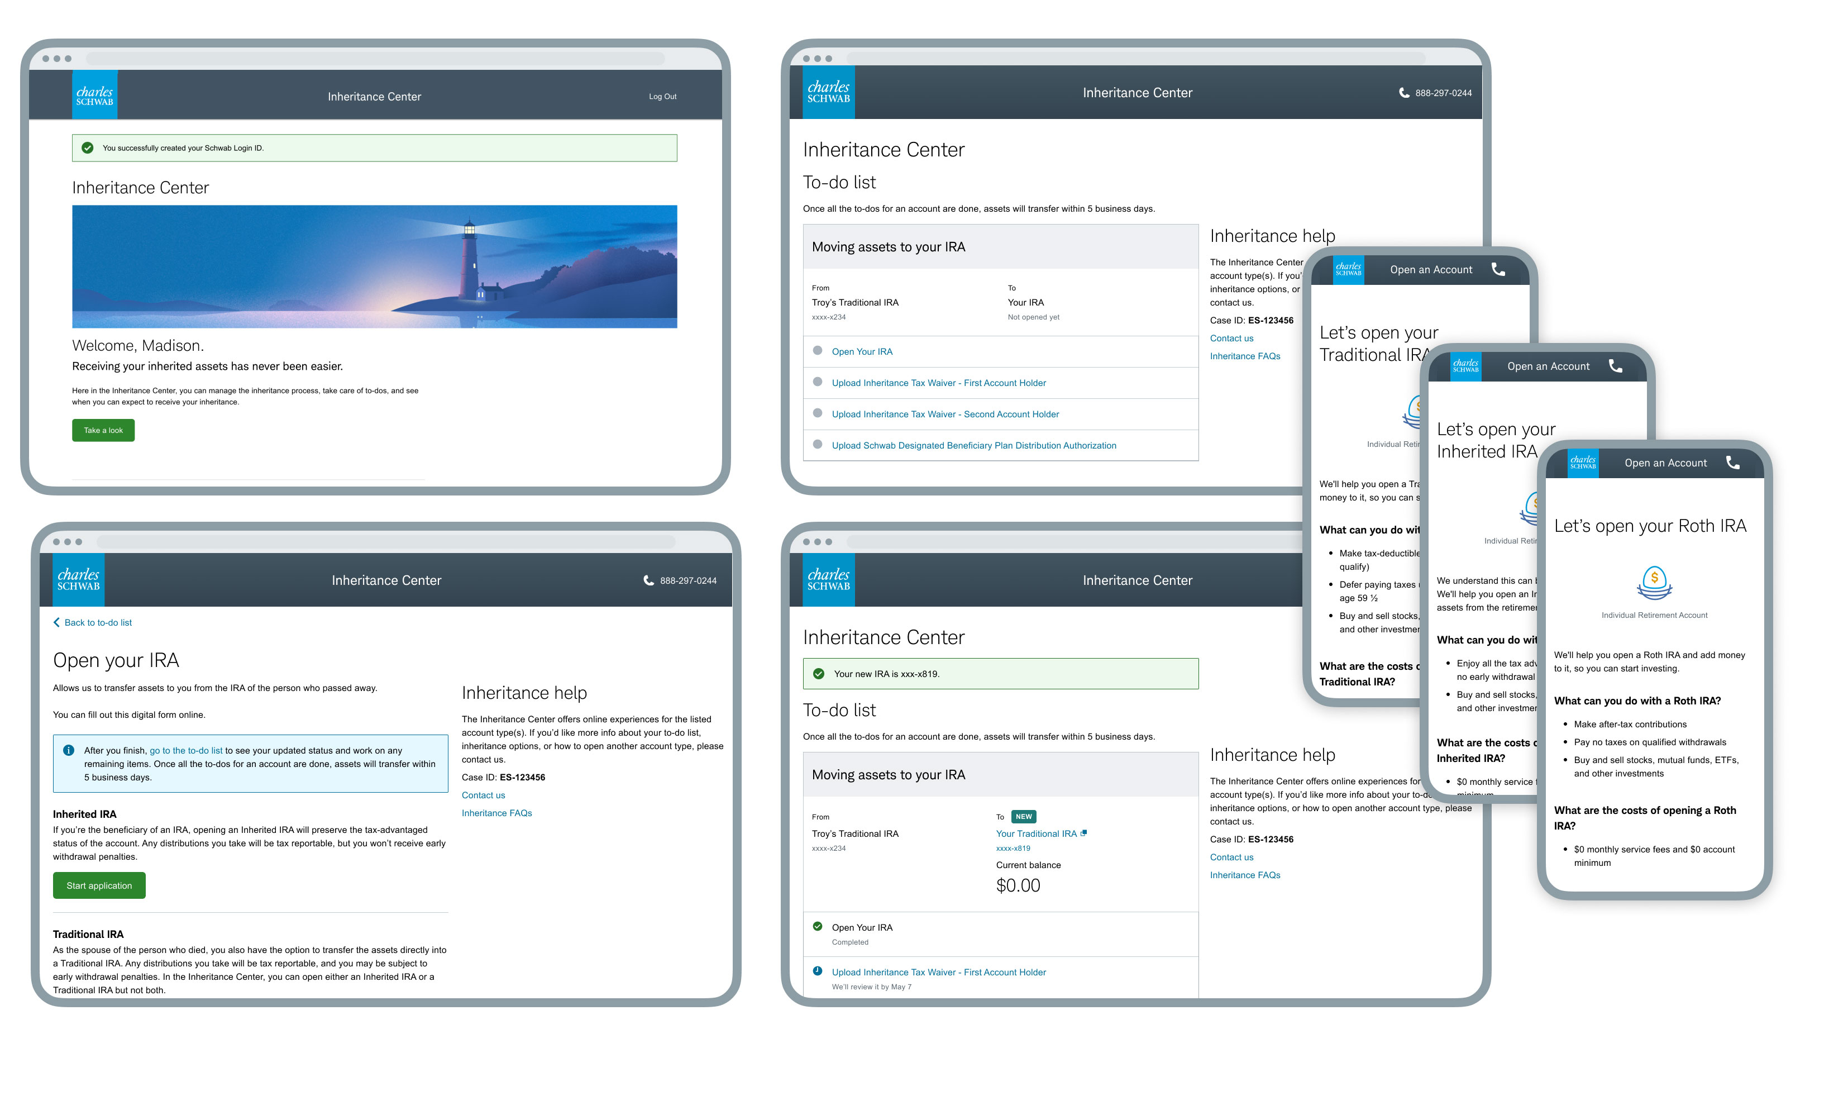The width and height of the screenshot is (1829, 1096).
Task: Click info icon in the blue notice box
Action: pyautogui.click(x=69, y=750)
